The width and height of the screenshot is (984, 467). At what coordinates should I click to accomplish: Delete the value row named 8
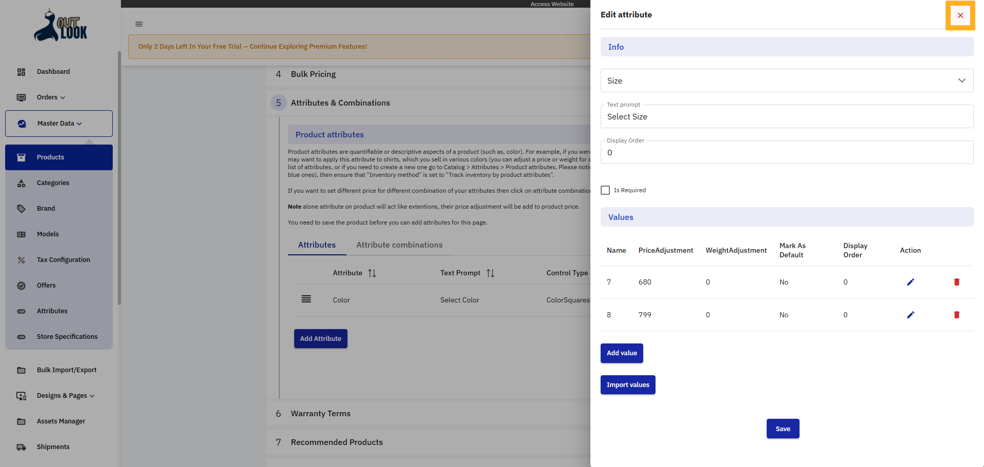[x=956, y=315]
